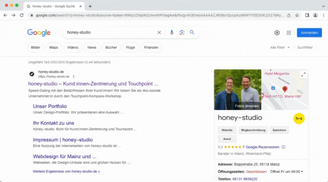Bookmark this page with the star icon
Image resolution: width=328 pixels, height=182 pixels.
(x=297, y=15)
